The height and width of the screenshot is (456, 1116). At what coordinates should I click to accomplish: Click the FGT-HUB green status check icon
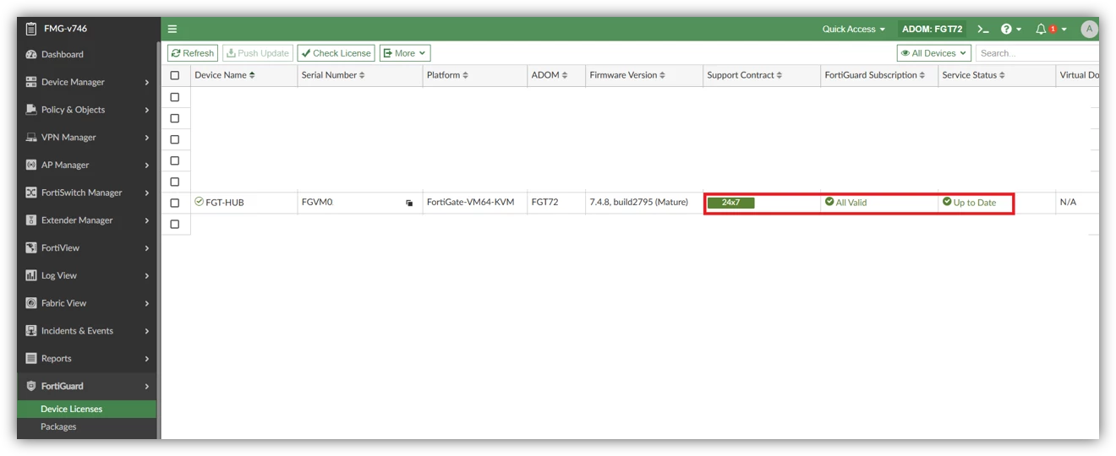click(199, 202)
